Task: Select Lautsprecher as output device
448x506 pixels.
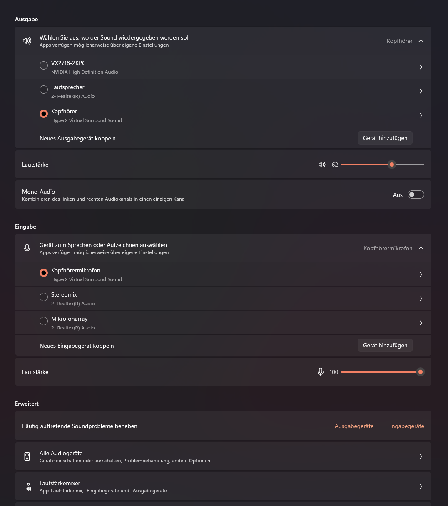Action: click(44, 90)
